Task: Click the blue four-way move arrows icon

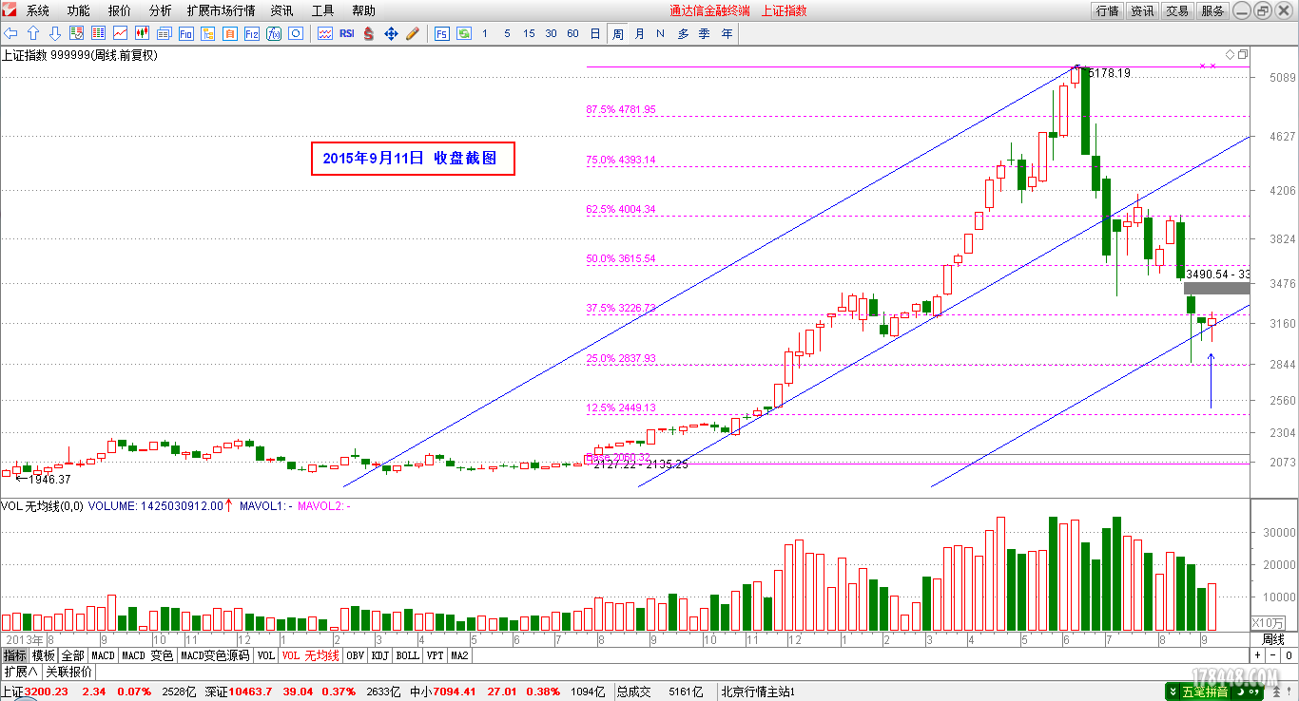Action: pos(391,33)
